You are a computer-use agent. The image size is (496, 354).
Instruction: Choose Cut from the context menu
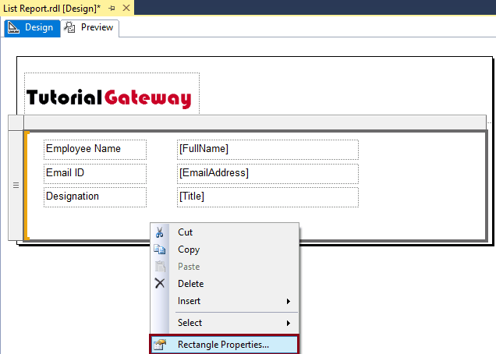pos(225,232)
